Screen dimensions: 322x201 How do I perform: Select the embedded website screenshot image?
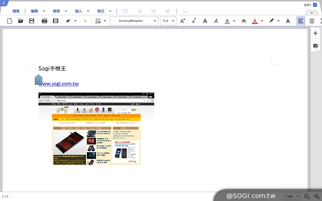click(97, 128)
